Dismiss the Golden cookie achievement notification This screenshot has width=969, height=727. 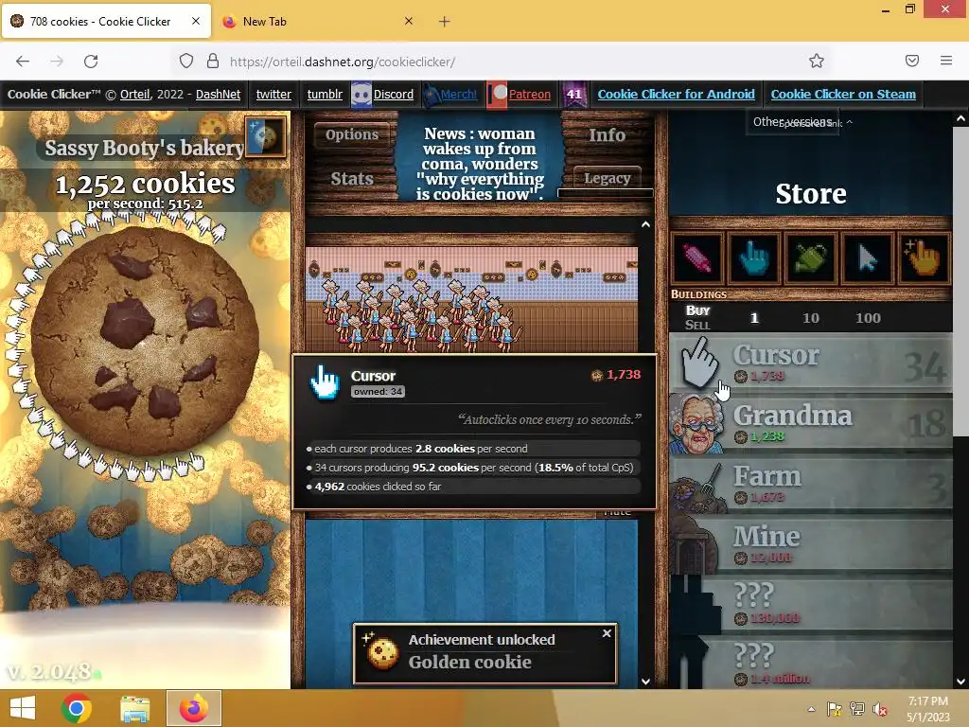607,633
